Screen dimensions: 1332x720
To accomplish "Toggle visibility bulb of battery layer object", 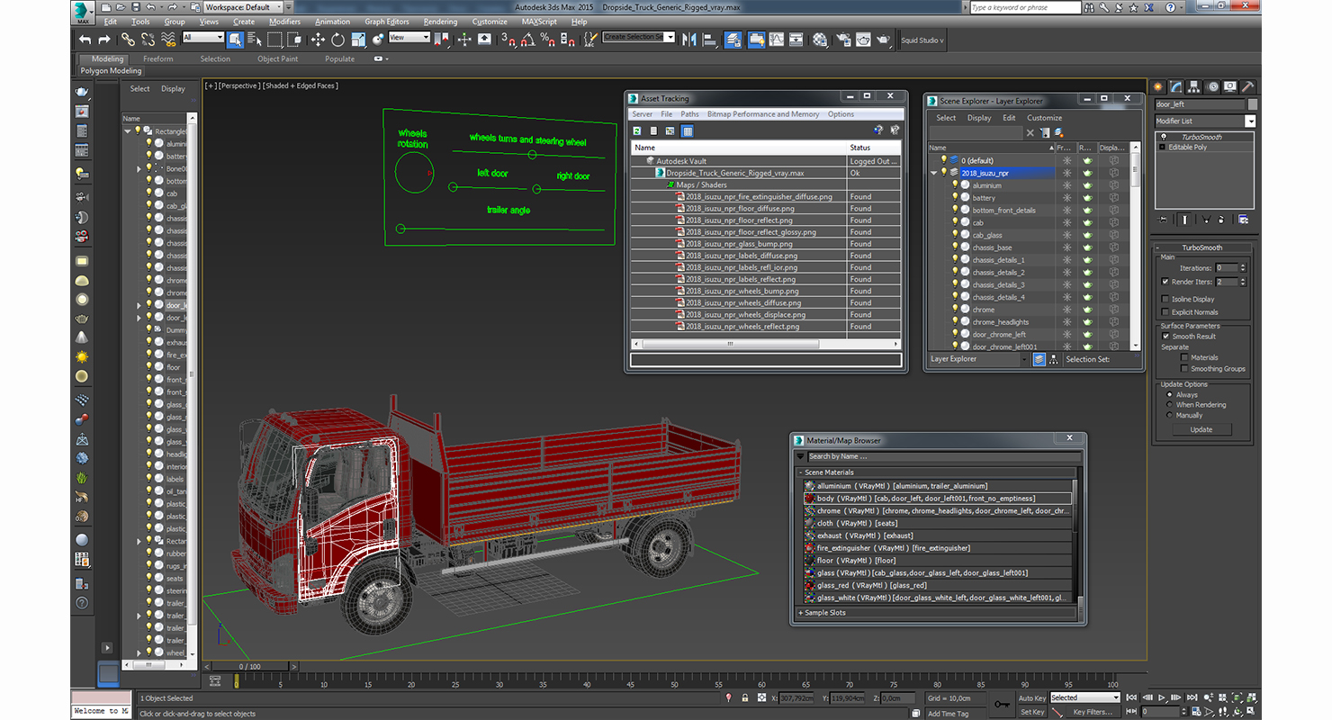I will (x=955, y=198).
